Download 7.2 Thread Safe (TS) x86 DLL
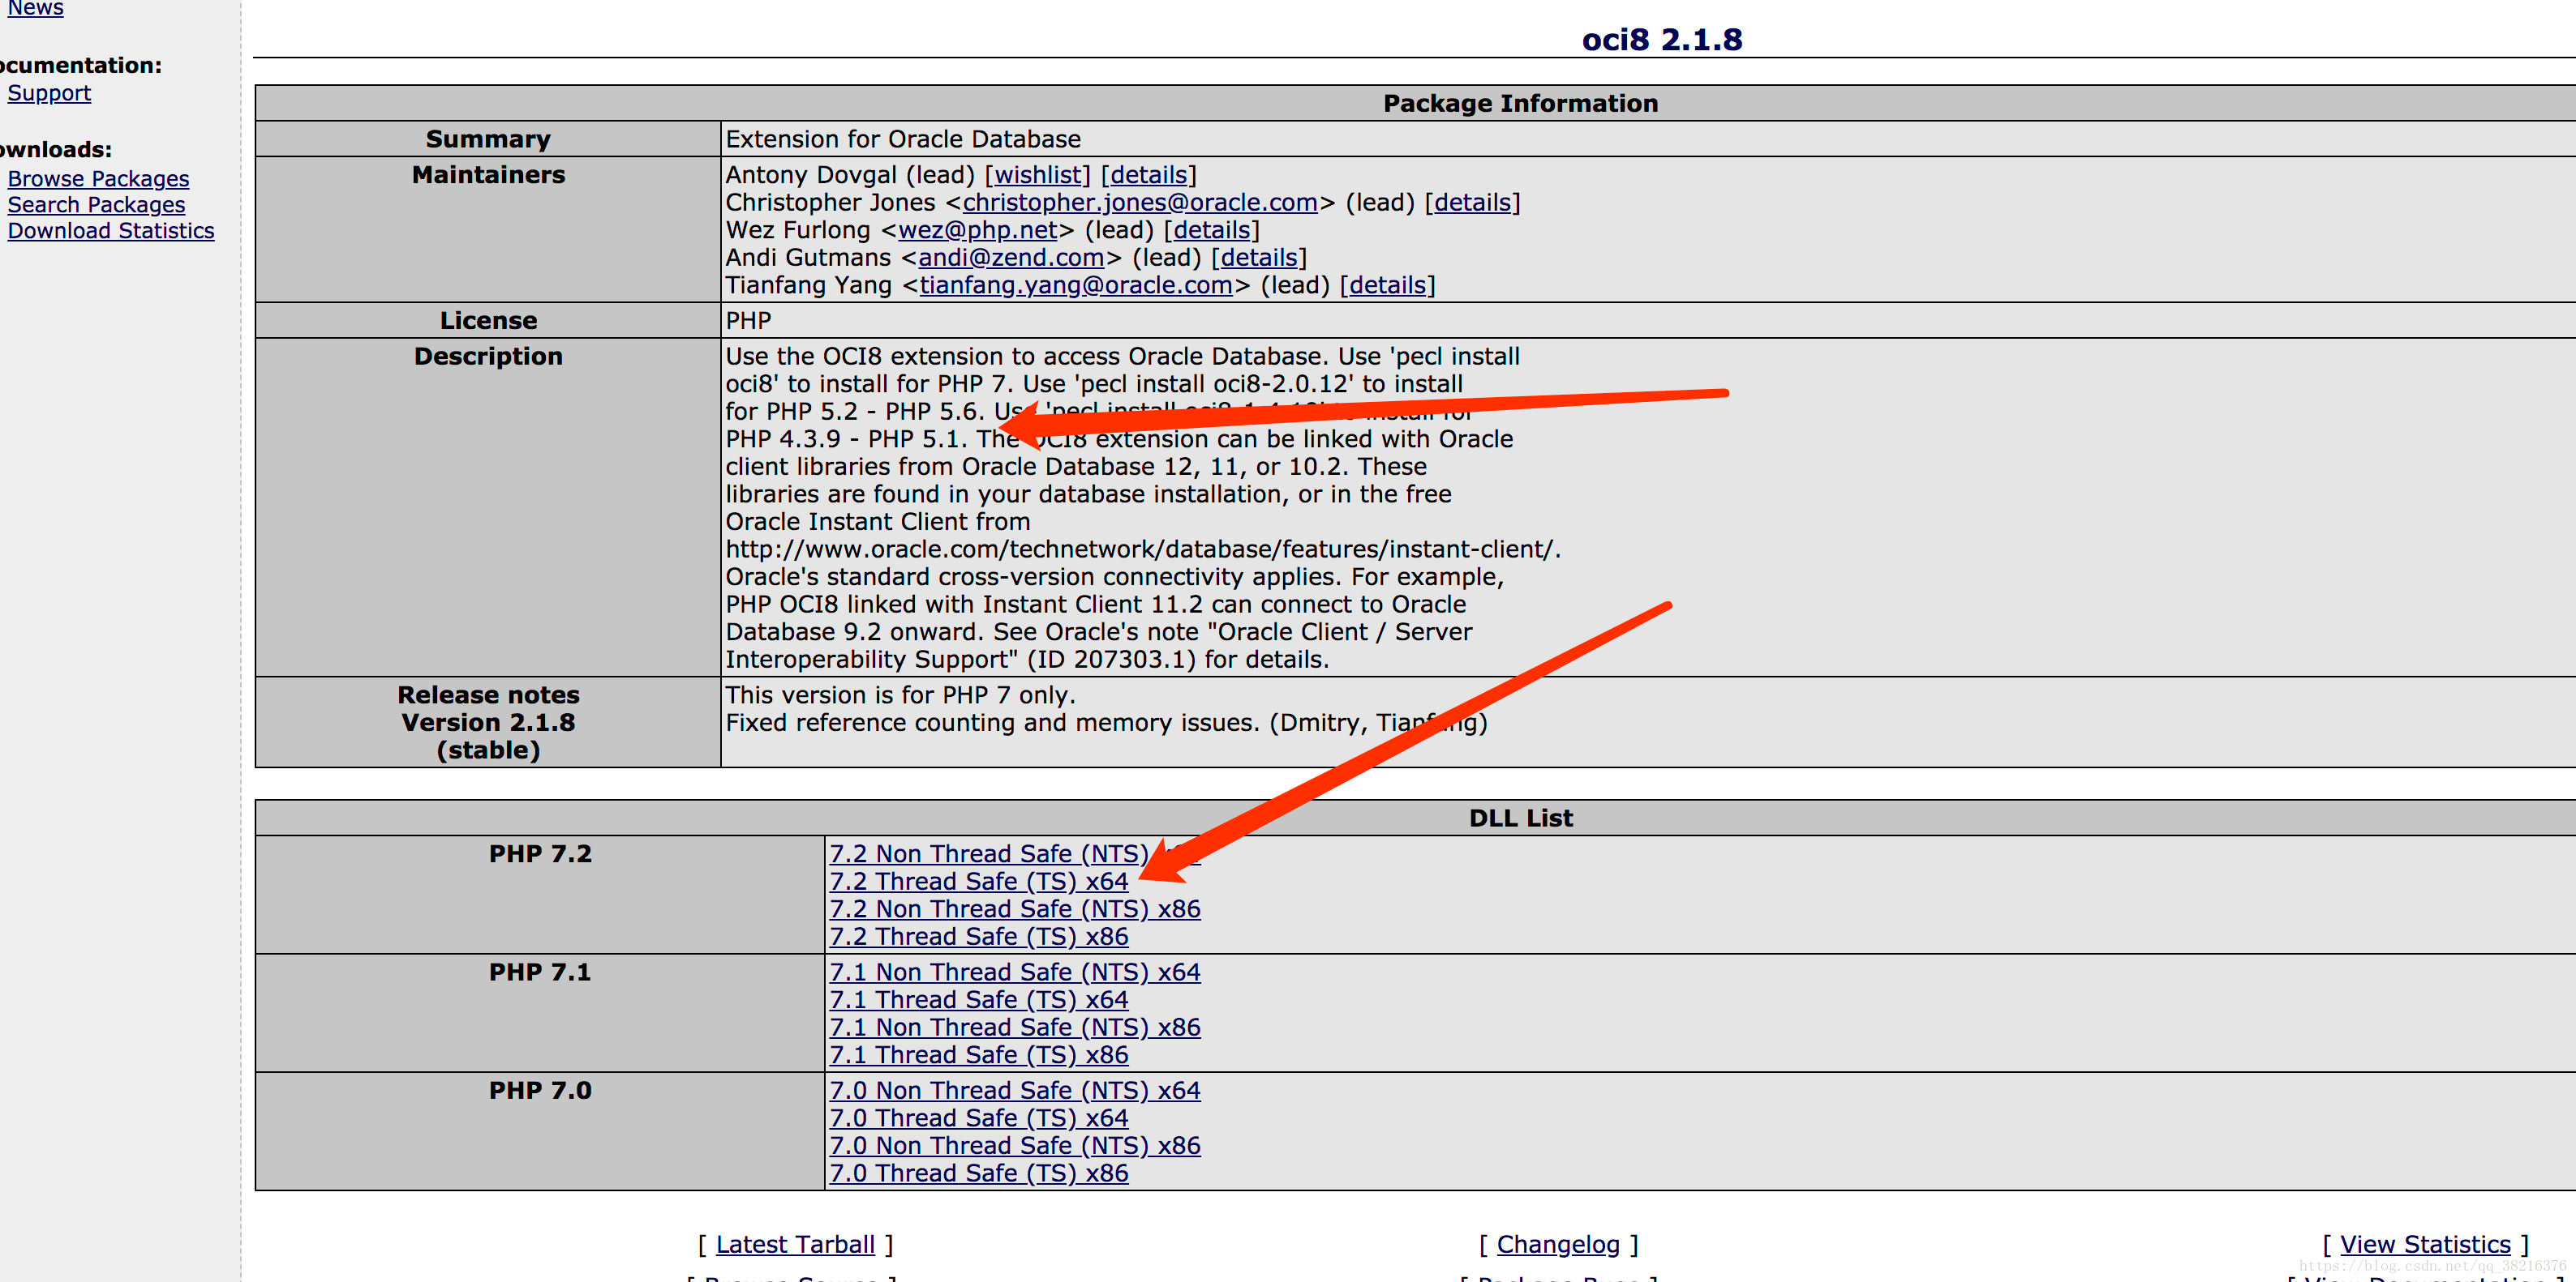Viewport: 2576px width, 1282px height. (x=979, y=938)
